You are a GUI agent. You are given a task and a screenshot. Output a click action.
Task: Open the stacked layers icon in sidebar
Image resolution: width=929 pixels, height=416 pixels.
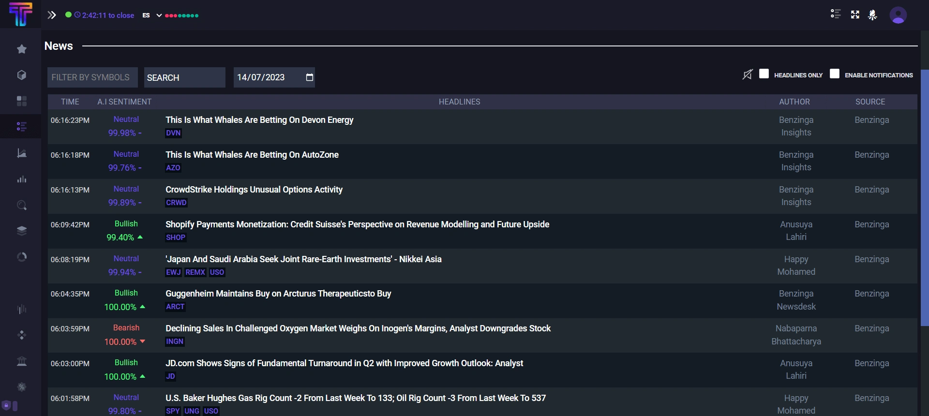point(21,231)
